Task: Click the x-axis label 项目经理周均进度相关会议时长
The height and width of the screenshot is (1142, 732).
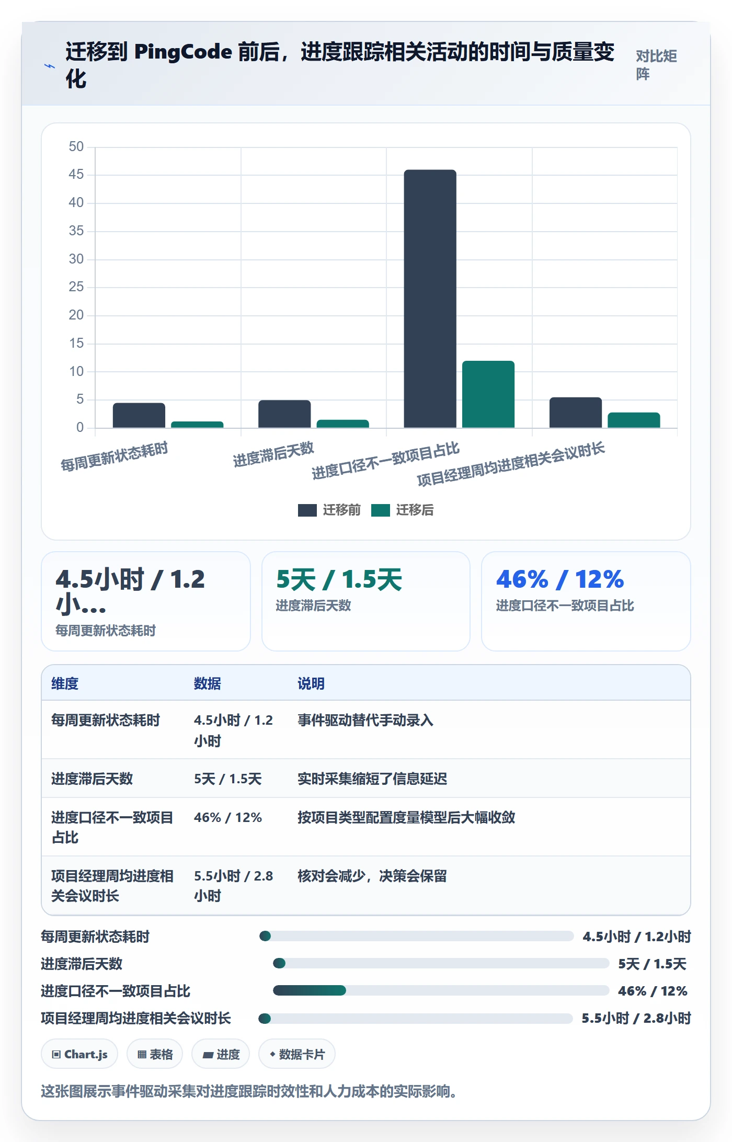Action: click(511, 464)
